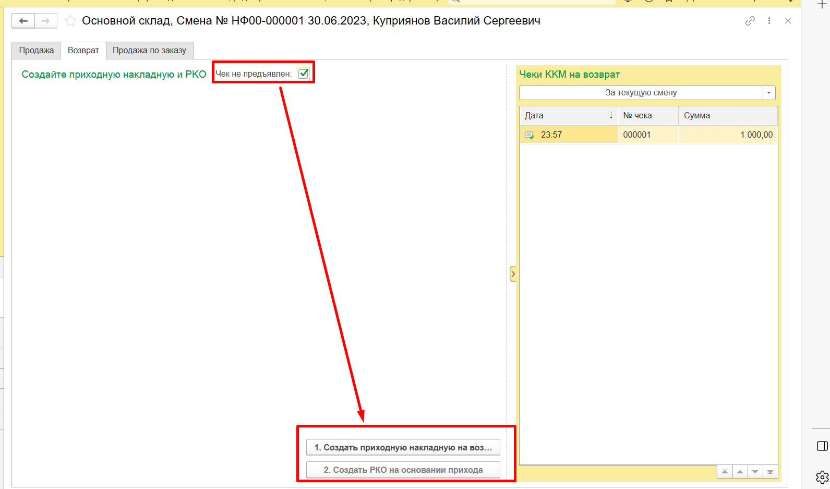Open the 'За текущую смену' period dropdown
This screenshot has height=489, width=830.
pyautogui.click(x=768, y=93)
